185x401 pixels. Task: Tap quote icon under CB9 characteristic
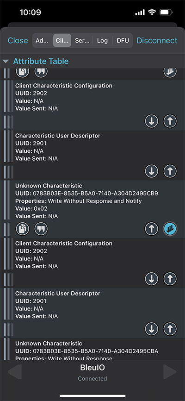(x=41, y=229)
